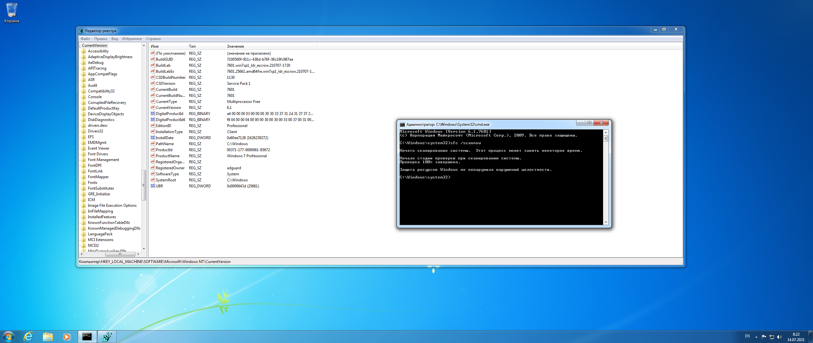Select the ProductName string value icon
This screenshot has width=813, height=343.
(x=152, y=156)
